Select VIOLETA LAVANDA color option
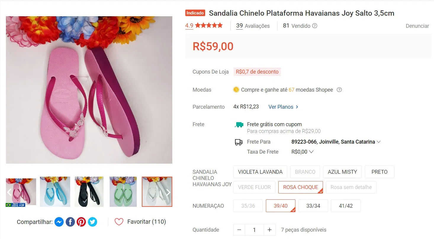This screenshot has height=239, width=434. point(260,172)
